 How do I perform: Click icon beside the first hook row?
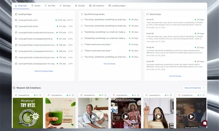click(82, 20)
